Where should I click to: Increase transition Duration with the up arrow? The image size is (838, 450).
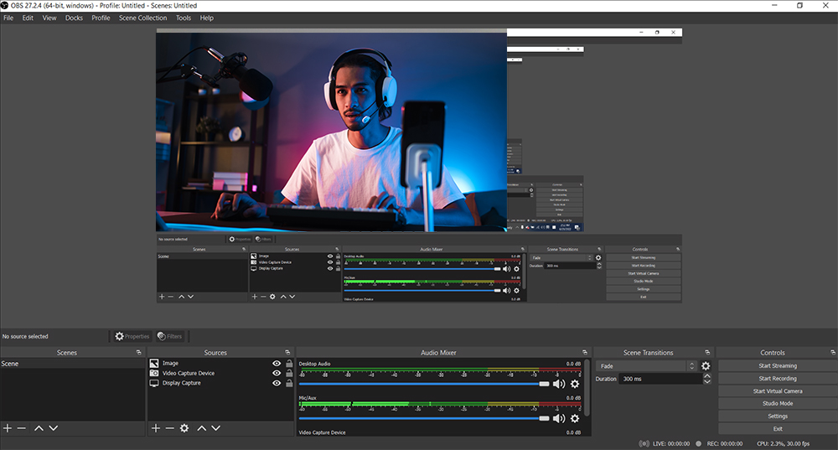[706, 375]
